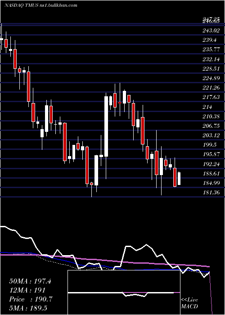Click the 50MA : 197.4 readout
This screenshot has height=315, width=225.
point(30,281)
